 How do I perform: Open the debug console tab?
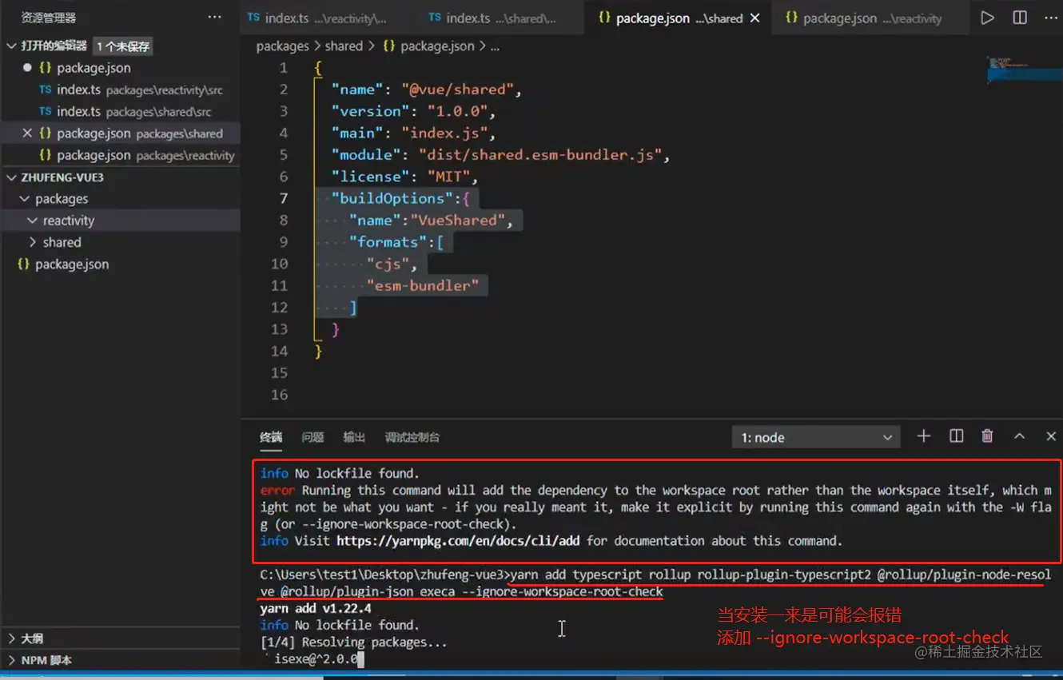(x=412, y=437)
